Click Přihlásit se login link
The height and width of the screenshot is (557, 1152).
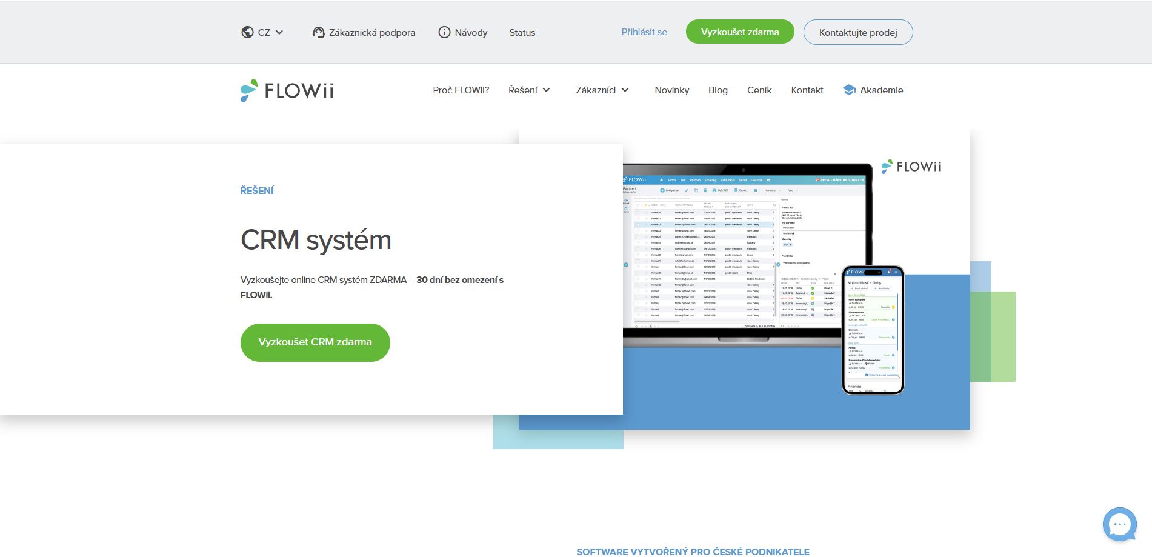tap(644, 32)
